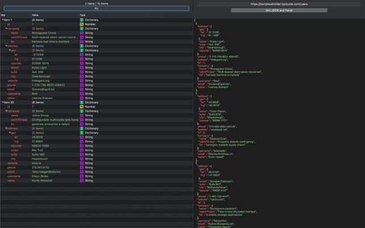The width and height of the screenshot is (365, 228).
Task: Collapse the geo node containing lat 24.8918
Action: [10, 133]
